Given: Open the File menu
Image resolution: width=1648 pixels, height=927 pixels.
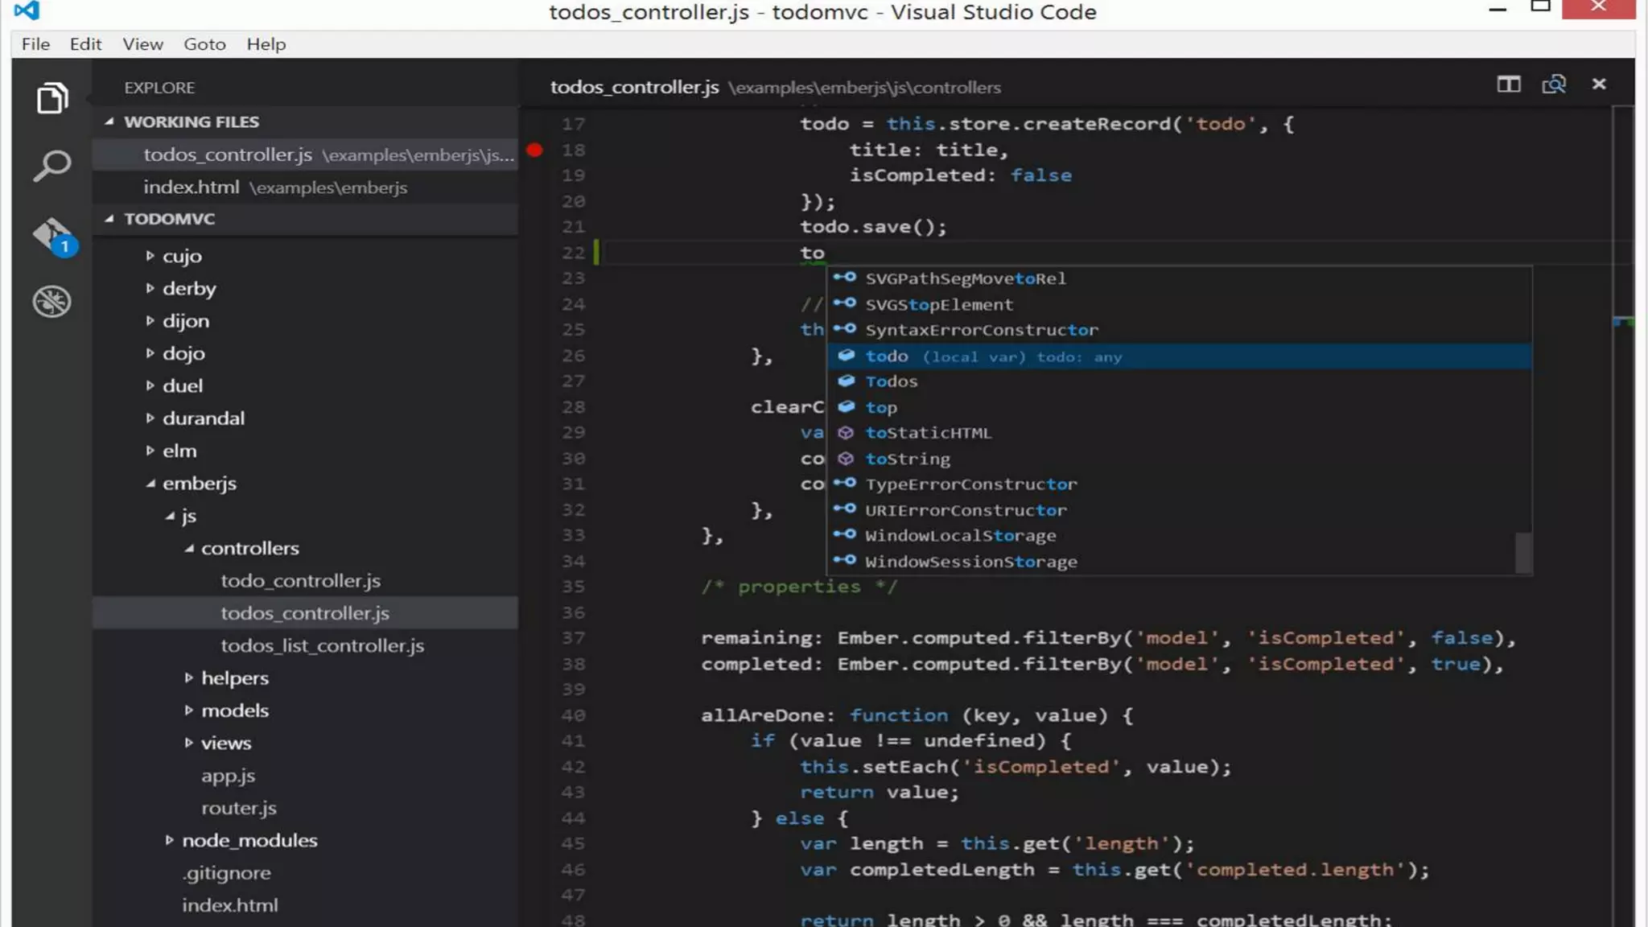Looking at the screenshot, I should tap(35, 44).
